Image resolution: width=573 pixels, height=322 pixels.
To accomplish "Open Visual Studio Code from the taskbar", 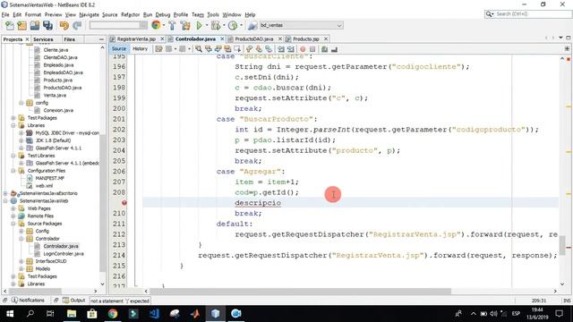I will (154, 313).
